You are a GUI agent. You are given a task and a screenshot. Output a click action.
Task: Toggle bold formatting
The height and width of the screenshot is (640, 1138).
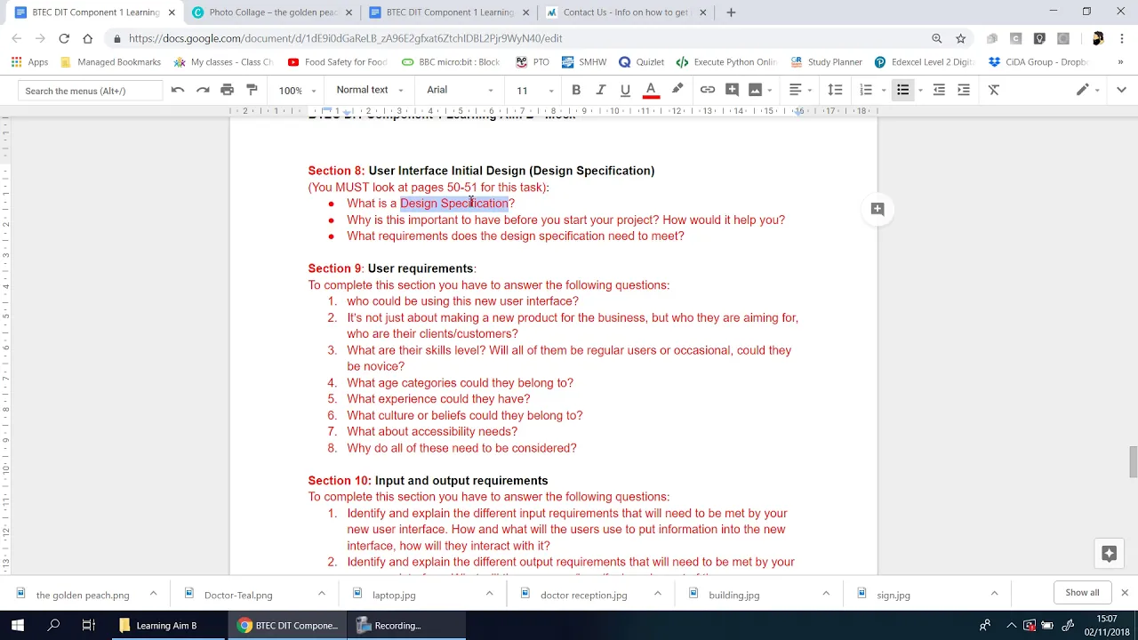[x=576, y=90]
